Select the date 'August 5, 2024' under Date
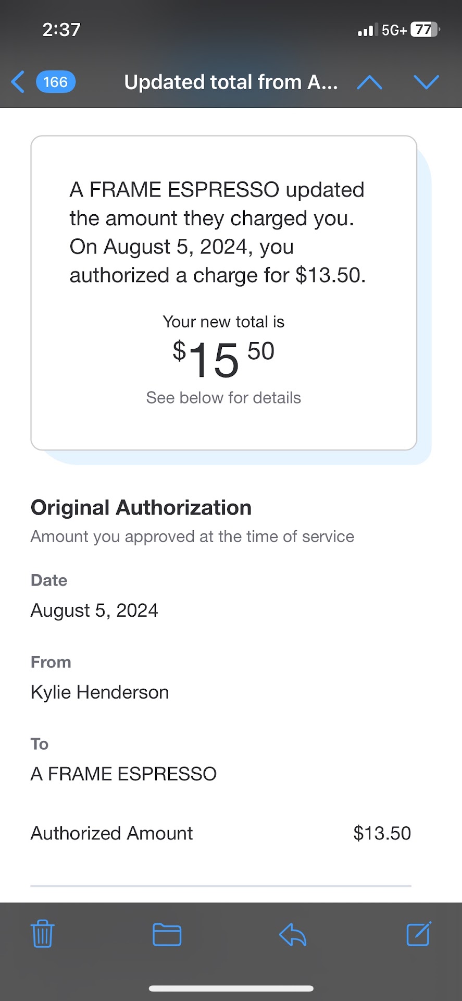This screenshot has width=462, height=1001. tap(94, 610)
